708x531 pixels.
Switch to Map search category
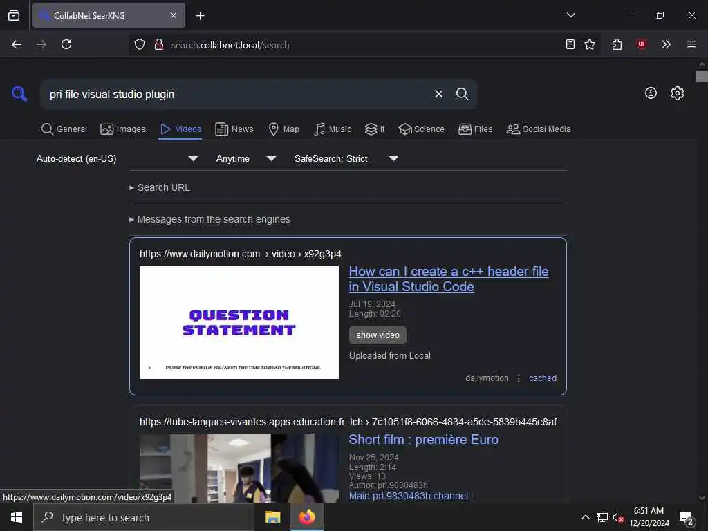(x=284, y=129)
